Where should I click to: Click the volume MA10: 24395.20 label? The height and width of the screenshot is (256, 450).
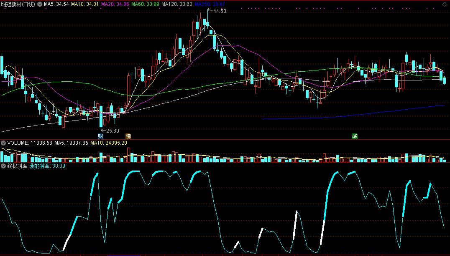click(x=108, y=143)
